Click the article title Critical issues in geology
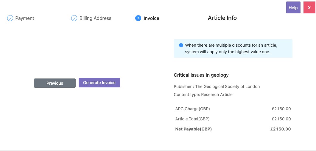This screenshot has height=151, width=316. click(201, 75)
